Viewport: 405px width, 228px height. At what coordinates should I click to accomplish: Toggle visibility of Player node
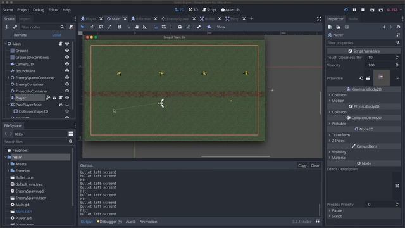[x=67, y=98]
